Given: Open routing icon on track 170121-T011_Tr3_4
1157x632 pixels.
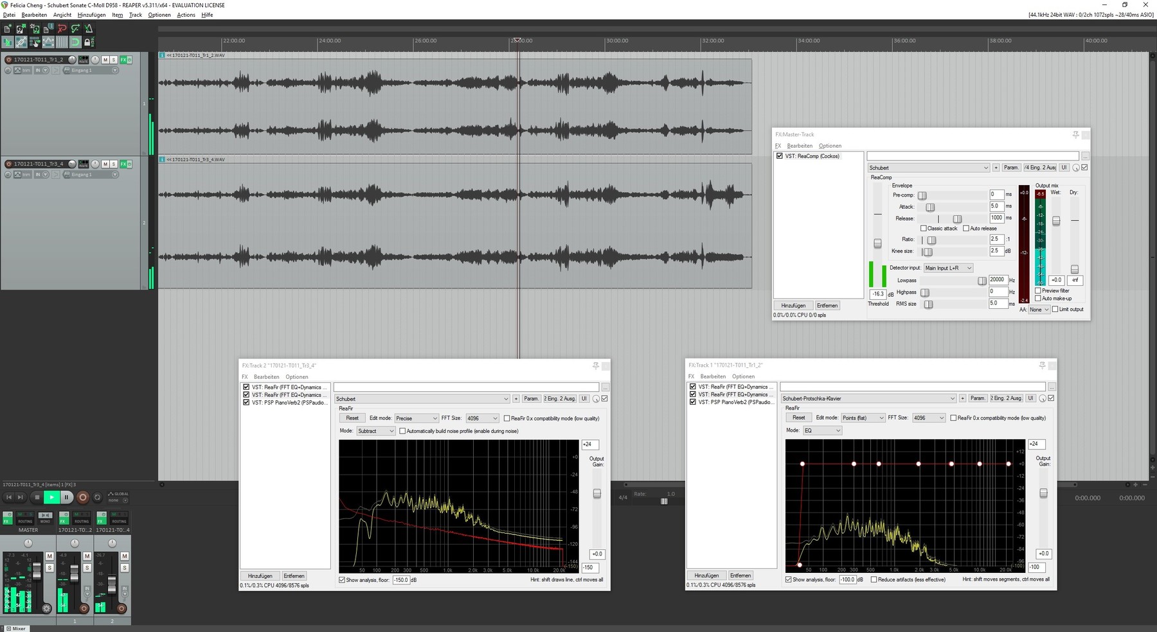Looking at the screenshot, I should click(83, 164).
